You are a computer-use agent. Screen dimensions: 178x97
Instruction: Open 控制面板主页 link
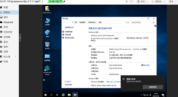(x=69, y=27)
